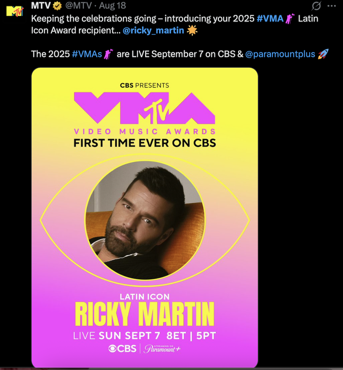This screenshot has height=370, width=343.
Task: Visit @paramountplus's profile
Action: (281, 54)
